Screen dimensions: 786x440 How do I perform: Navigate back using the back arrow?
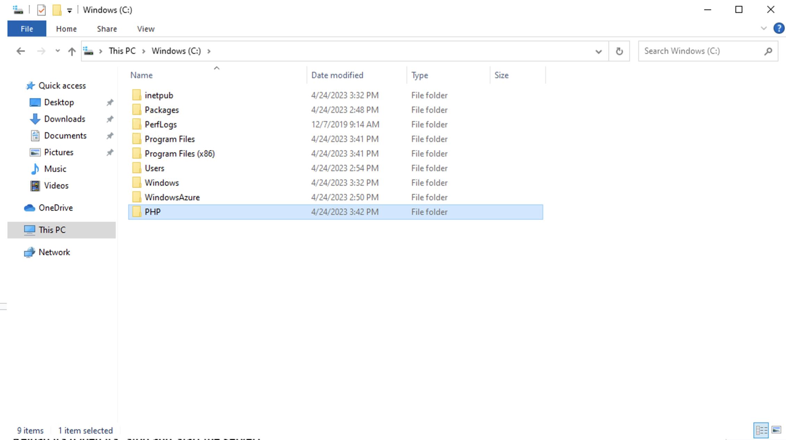coord(20,51)
